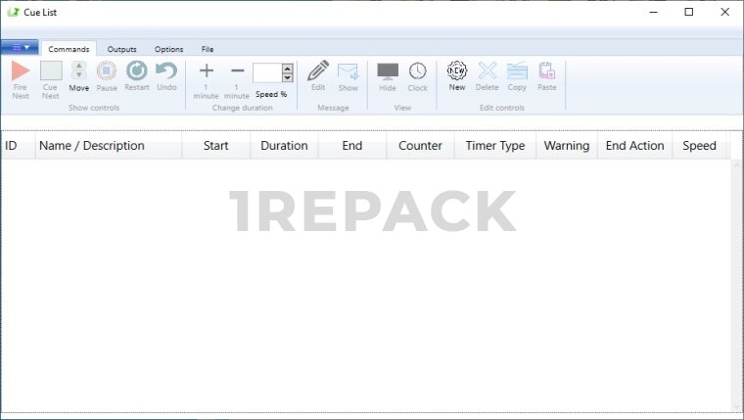744x420 pixels.
Task: Toggle the Clock view
Action: tap(418, 71)
